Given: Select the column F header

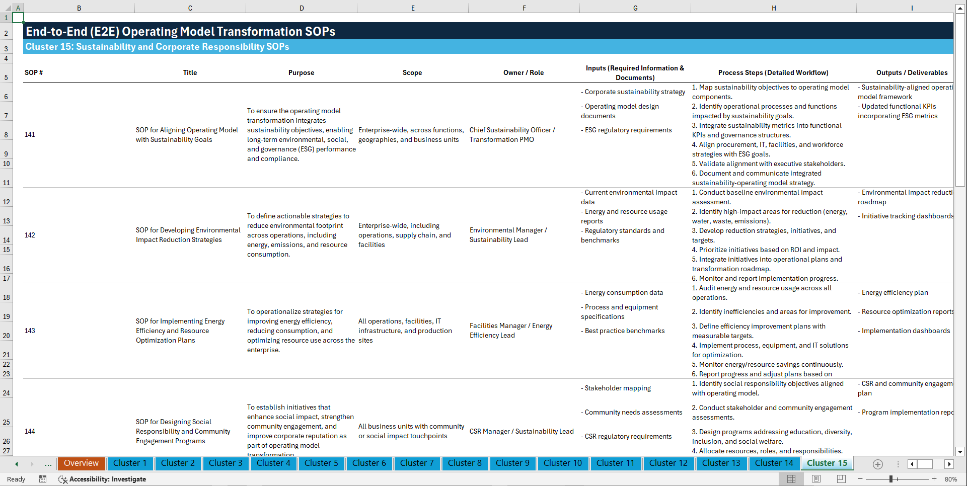Looking at the screenshot, I should (x=524, y=8).
